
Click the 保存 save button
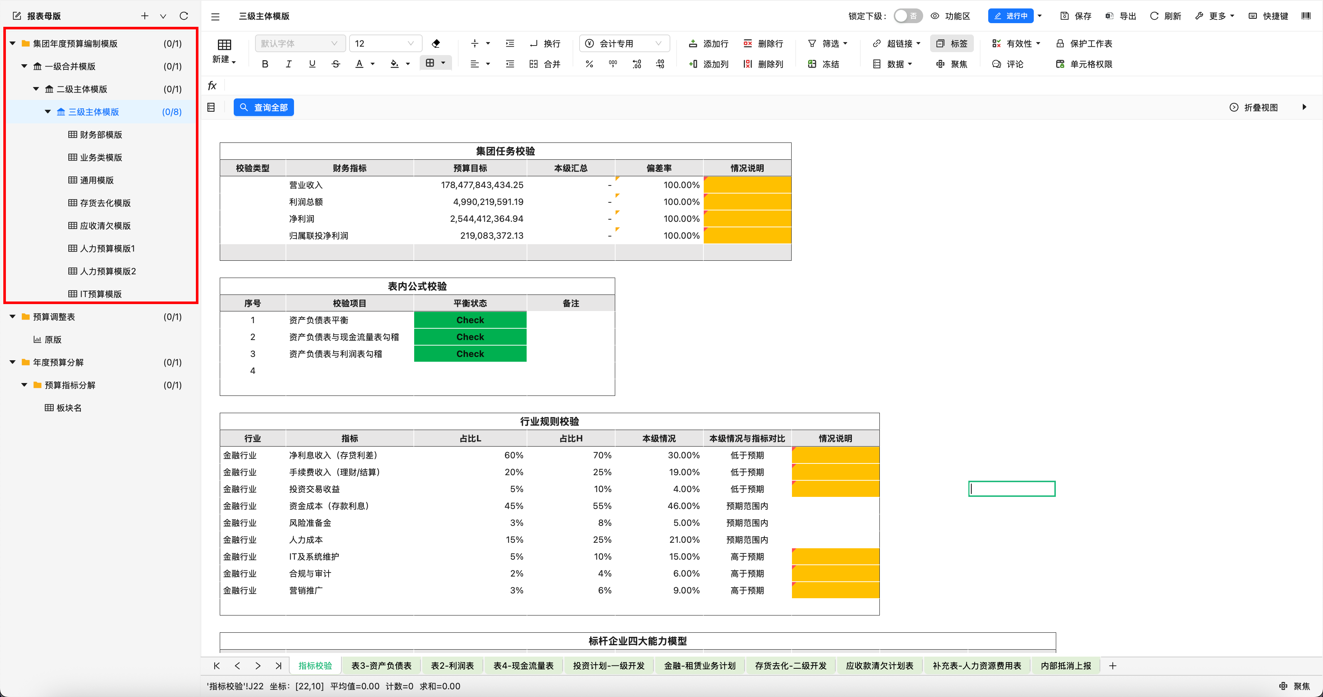(x=1076, y=16)
